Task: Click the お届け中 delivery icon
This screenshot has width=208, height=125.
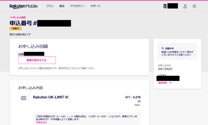Action: click(163, 48)
